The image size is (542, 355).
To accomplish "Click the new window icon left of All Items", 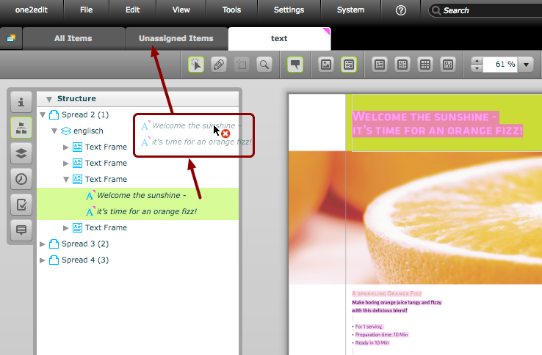I will [x=11, y=38].
